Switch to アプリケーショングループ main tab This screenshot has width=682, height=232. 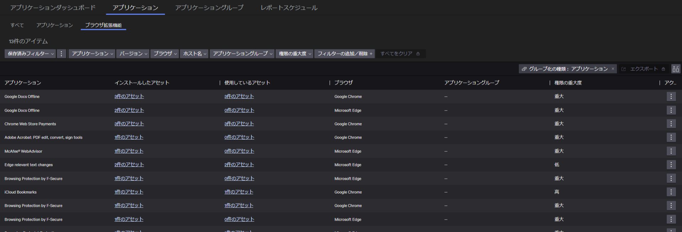pyautogui.click(x=209, y=7)
